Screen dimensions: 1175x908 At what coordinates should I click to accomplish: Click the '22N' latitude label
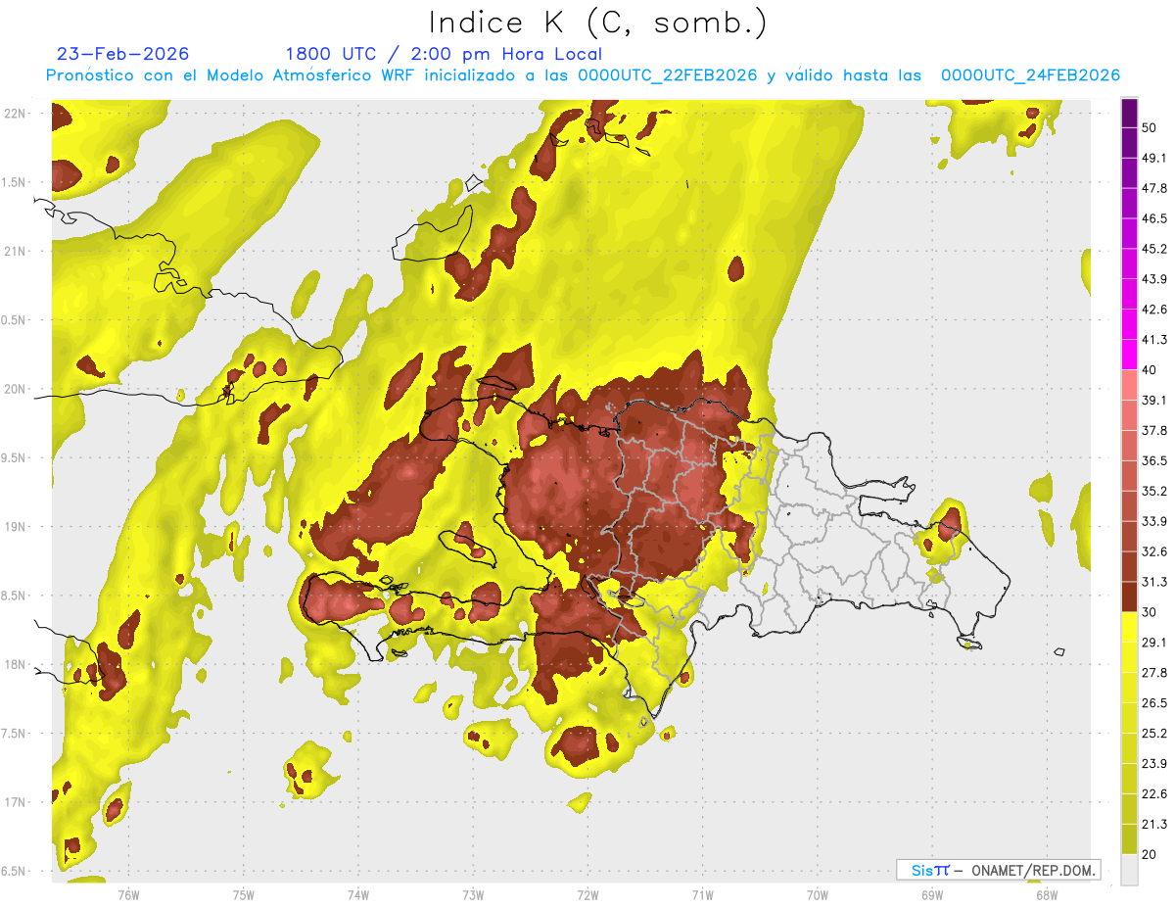(x=15, y=114)
